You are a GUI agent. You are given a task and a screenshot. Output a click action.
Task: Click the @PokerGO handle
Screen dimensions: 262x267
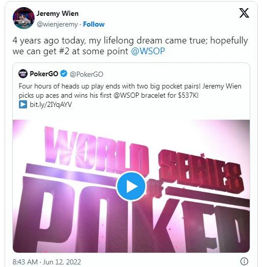[x=86, y=74]
